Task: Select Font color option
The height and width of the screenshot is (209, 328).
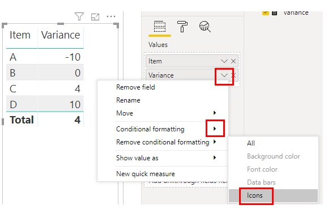Action: pos(262,169)
